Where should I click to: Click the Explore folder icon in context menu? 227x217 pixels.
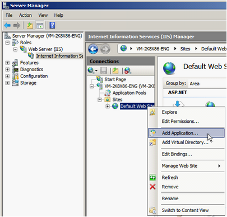[152, 112]
